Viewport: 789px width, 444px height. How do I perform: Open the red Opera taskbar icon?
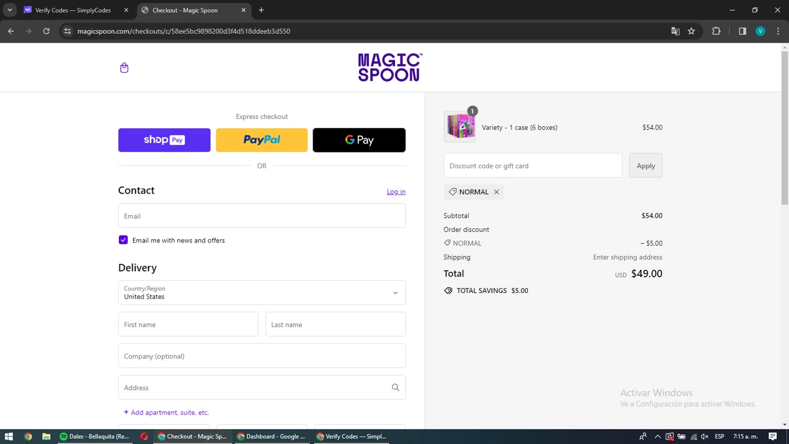(144, 437)
